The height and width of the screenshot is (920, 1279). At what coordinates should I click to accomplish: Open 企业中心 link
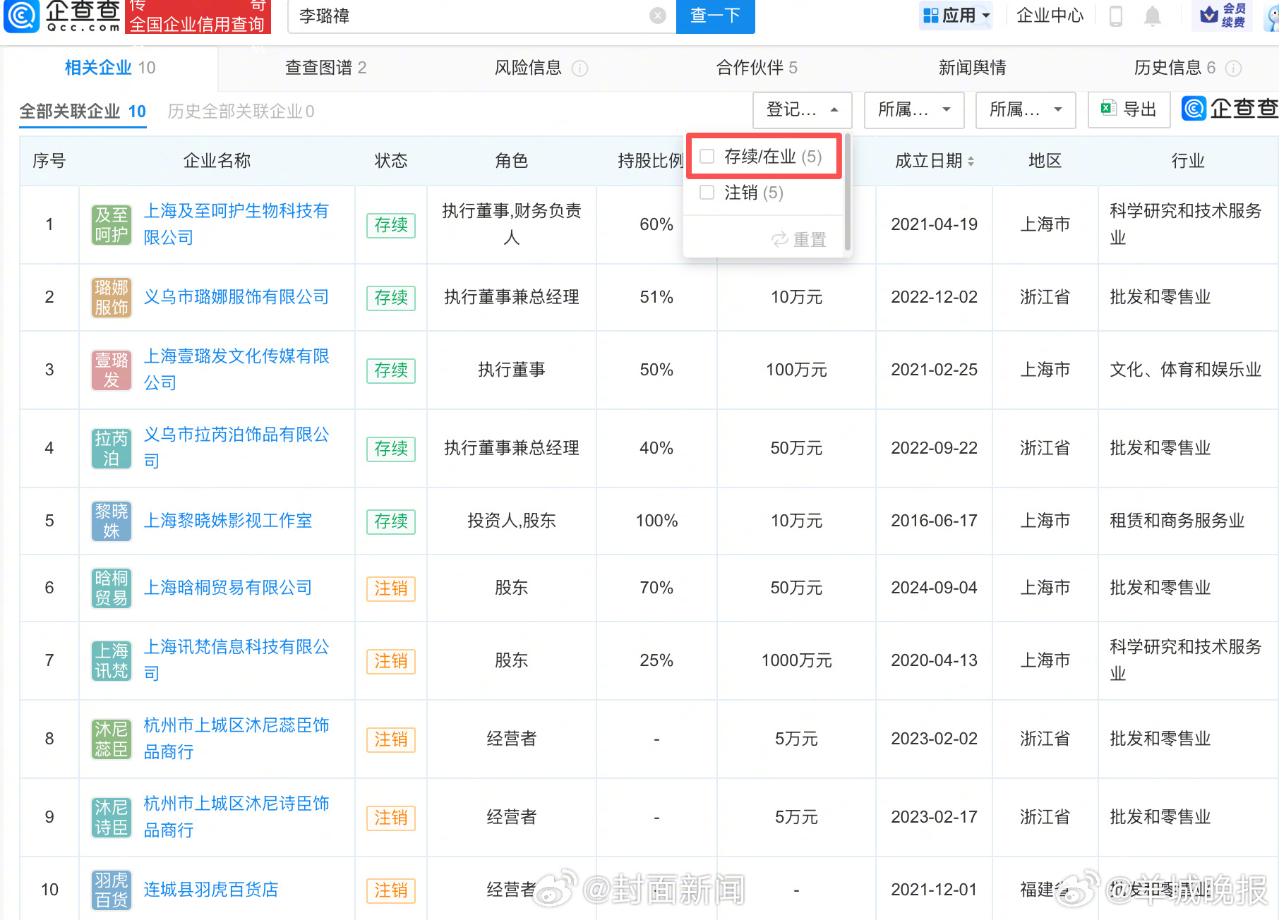click(x=1050, y=16)
